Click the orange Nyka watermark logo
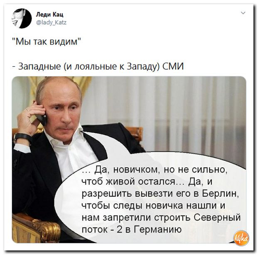This screenshot has width=258, height=255. pos(241,238)
